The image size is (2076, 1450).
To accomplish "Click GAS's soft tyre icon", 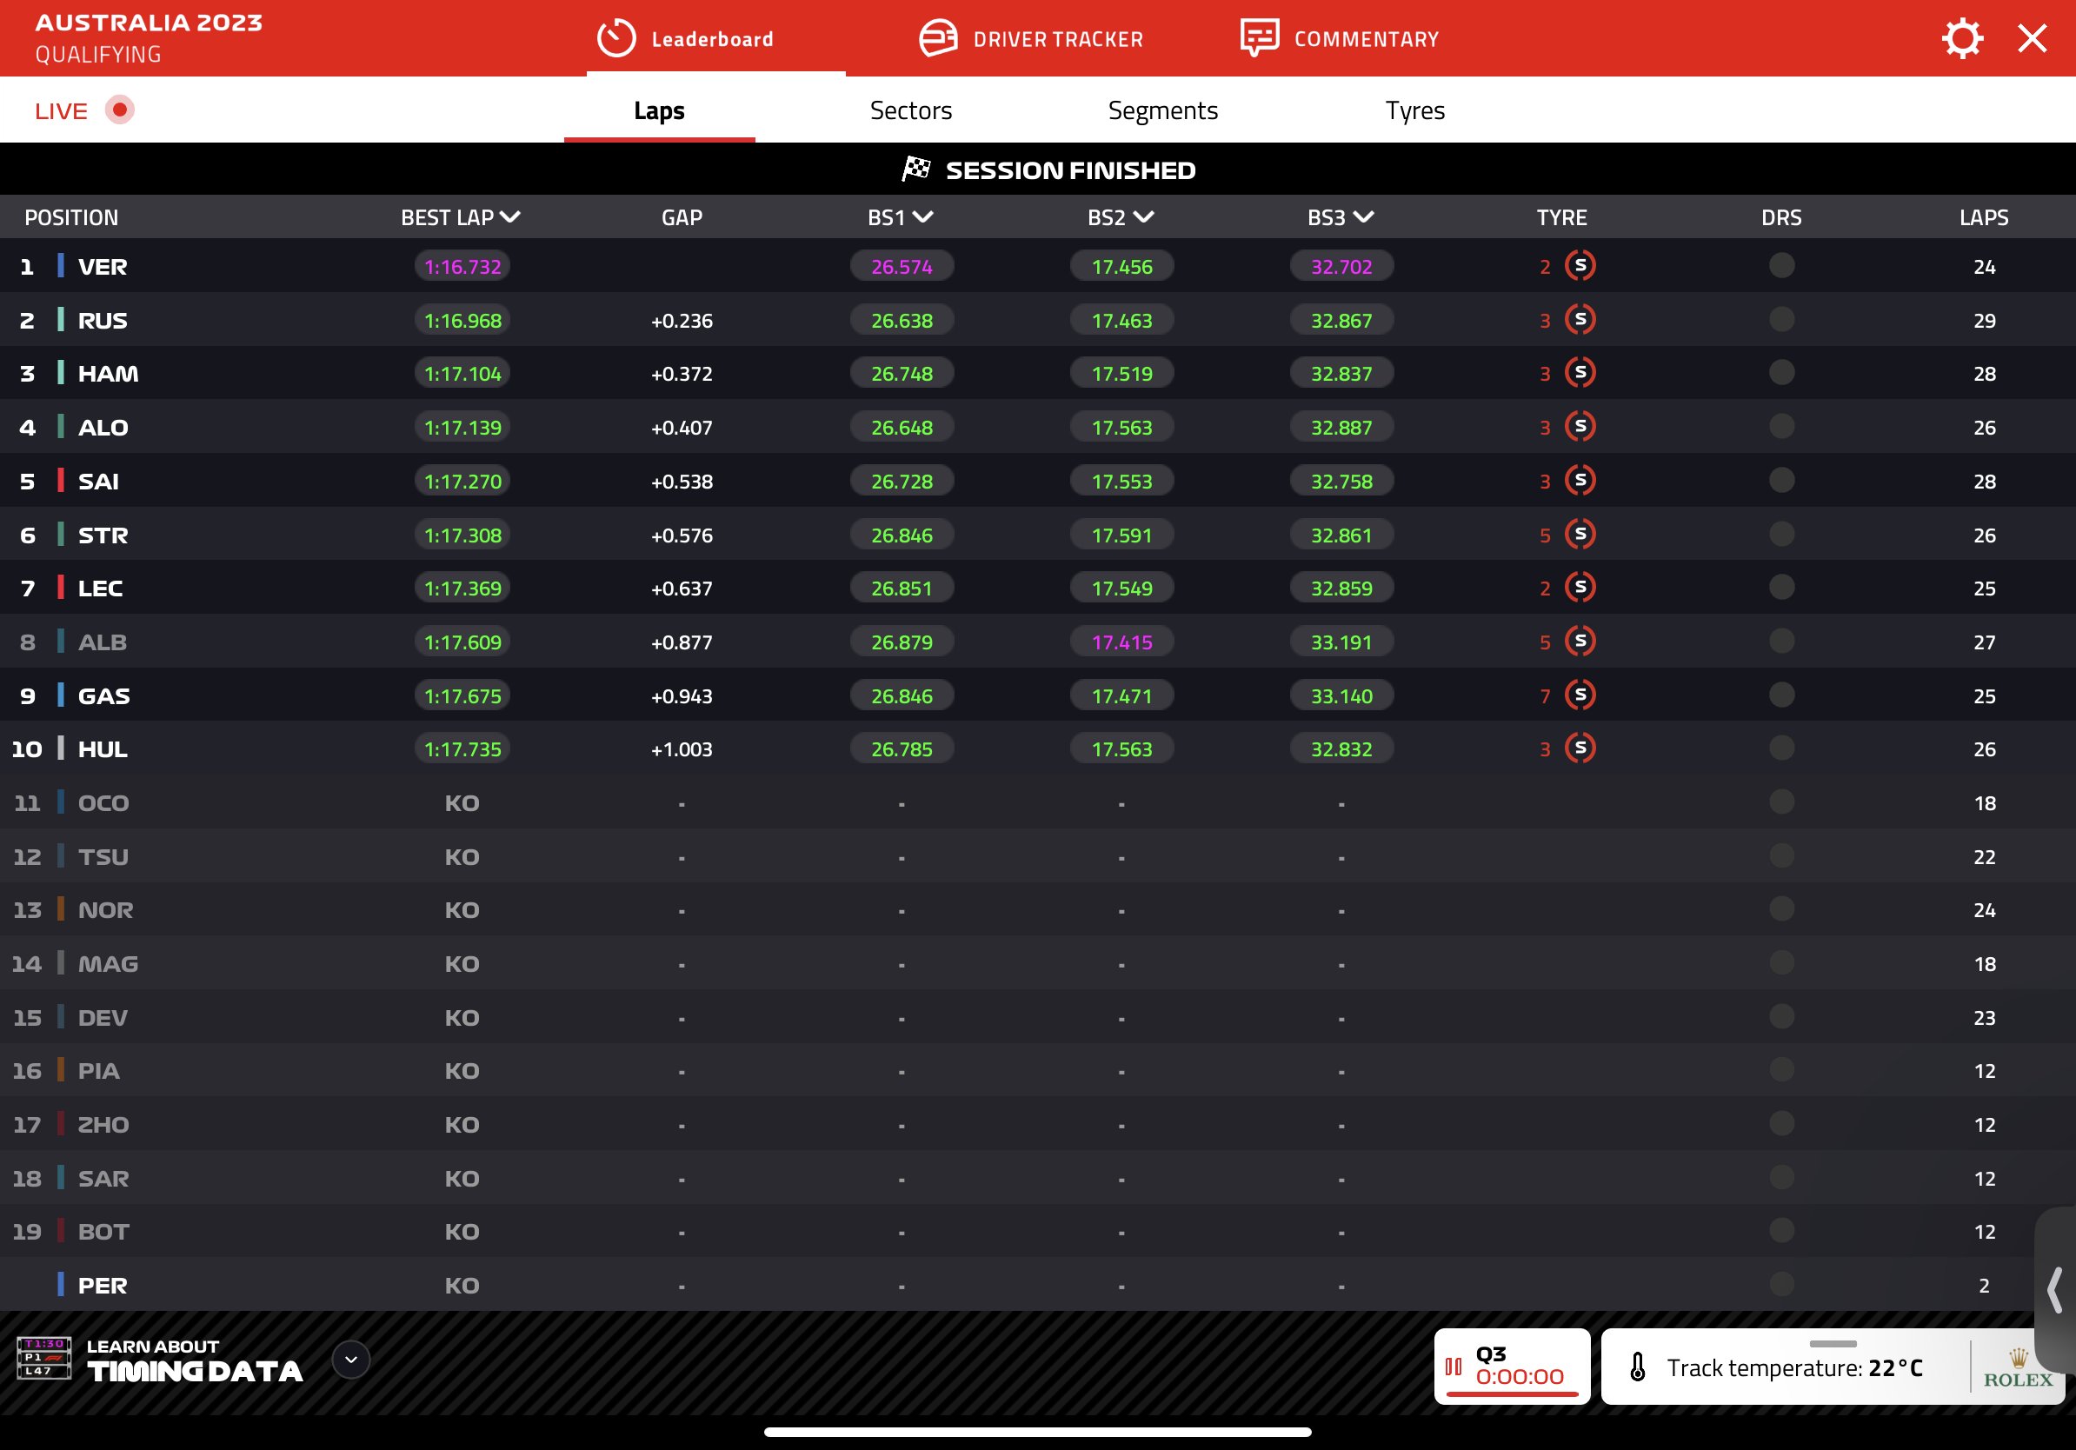I will [x=1580, y=695].
